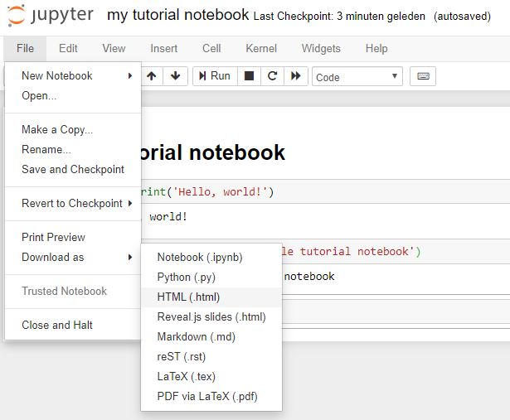
Task: Interrupt the kernel with stop icon
Action: pyautogui.click(x=249, y=76)
